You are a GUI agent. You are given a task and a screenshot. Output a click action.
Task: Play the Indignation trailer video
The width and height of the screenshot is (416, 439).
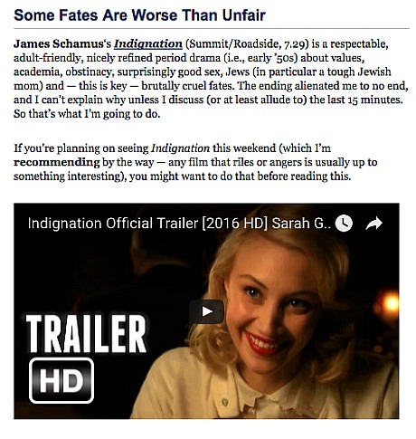coord(206,311)
